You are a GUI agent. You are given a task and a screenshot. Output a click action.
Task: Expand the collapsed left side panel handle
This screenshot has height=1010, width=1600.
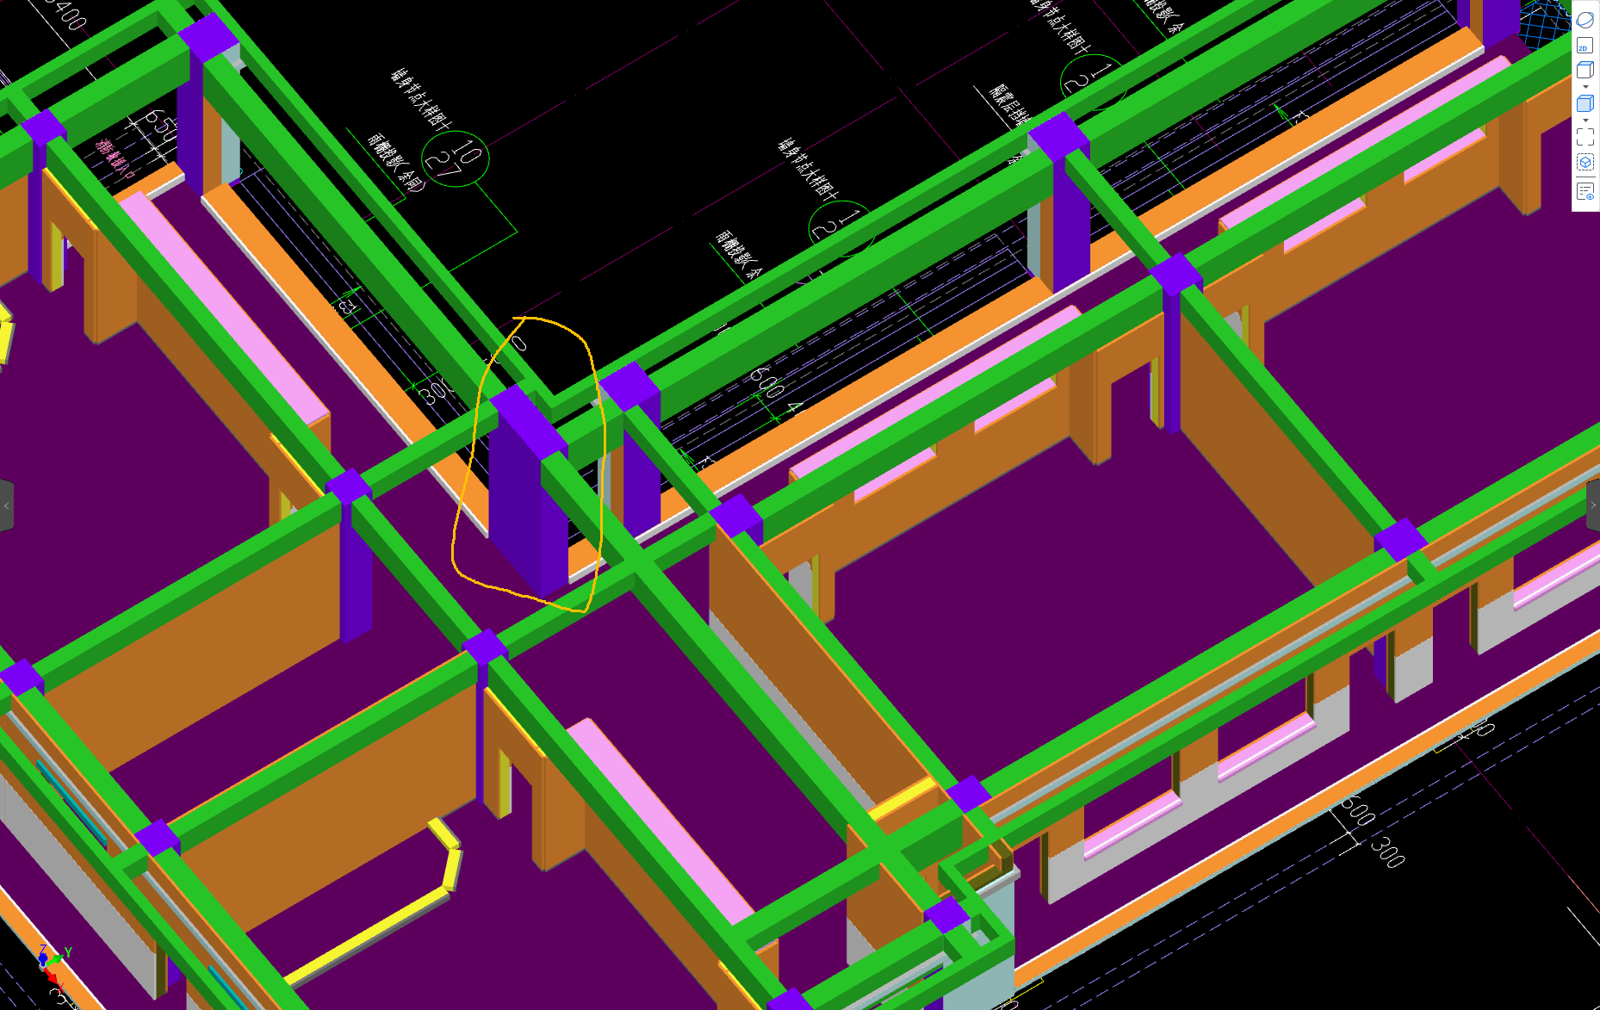(x=6, y=505)
